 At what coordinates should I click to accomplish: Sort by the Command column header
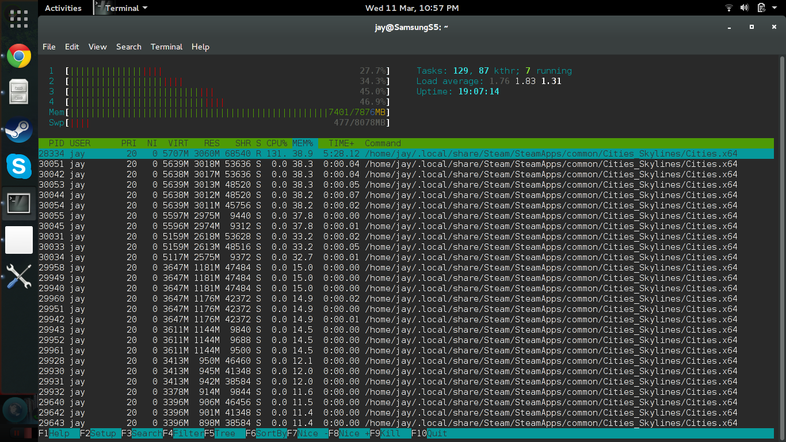tap(383, 143)
